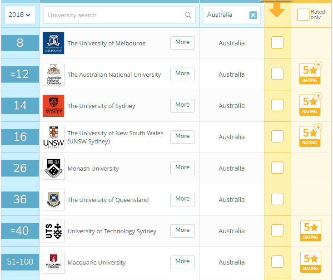The image size is (333, 280).
Task: Open 5 star rating of University of Sydney
Action: click(x=310, y=104)
